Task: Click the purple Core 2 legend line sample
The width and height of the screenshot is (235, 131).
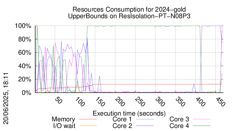Action: tap(145, 126)
